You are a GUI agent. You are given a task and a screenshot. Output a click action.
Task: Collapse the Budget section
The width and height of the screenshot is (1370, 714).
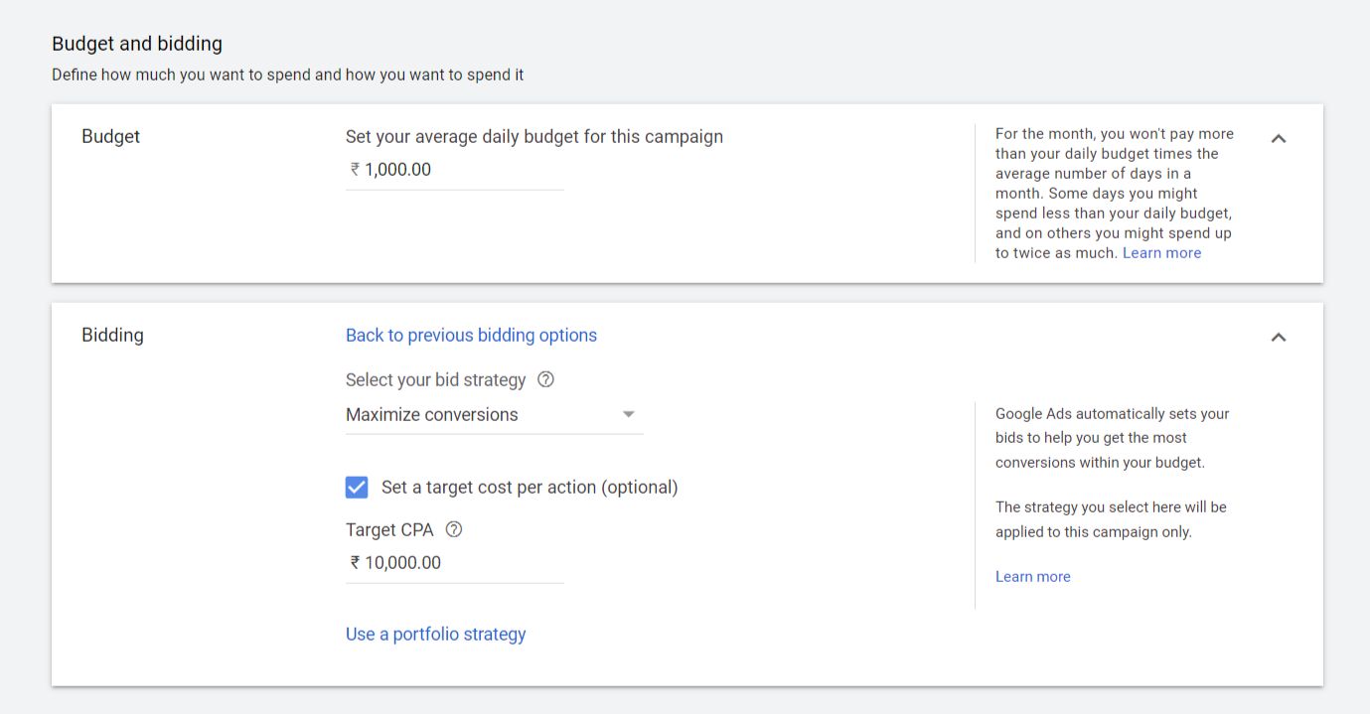tap(1279, 138)
